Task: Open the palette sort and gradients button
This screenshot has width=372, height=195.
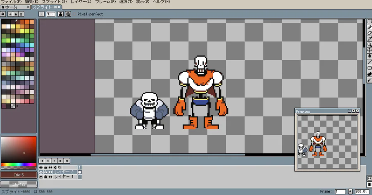Action: [x=10, y=14]
